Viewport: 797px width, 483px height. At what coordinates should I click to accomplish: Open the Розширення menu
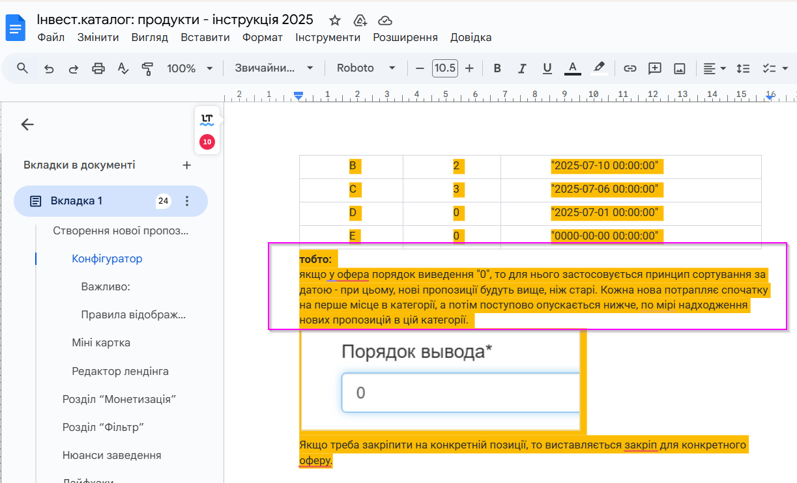(405, 37)
